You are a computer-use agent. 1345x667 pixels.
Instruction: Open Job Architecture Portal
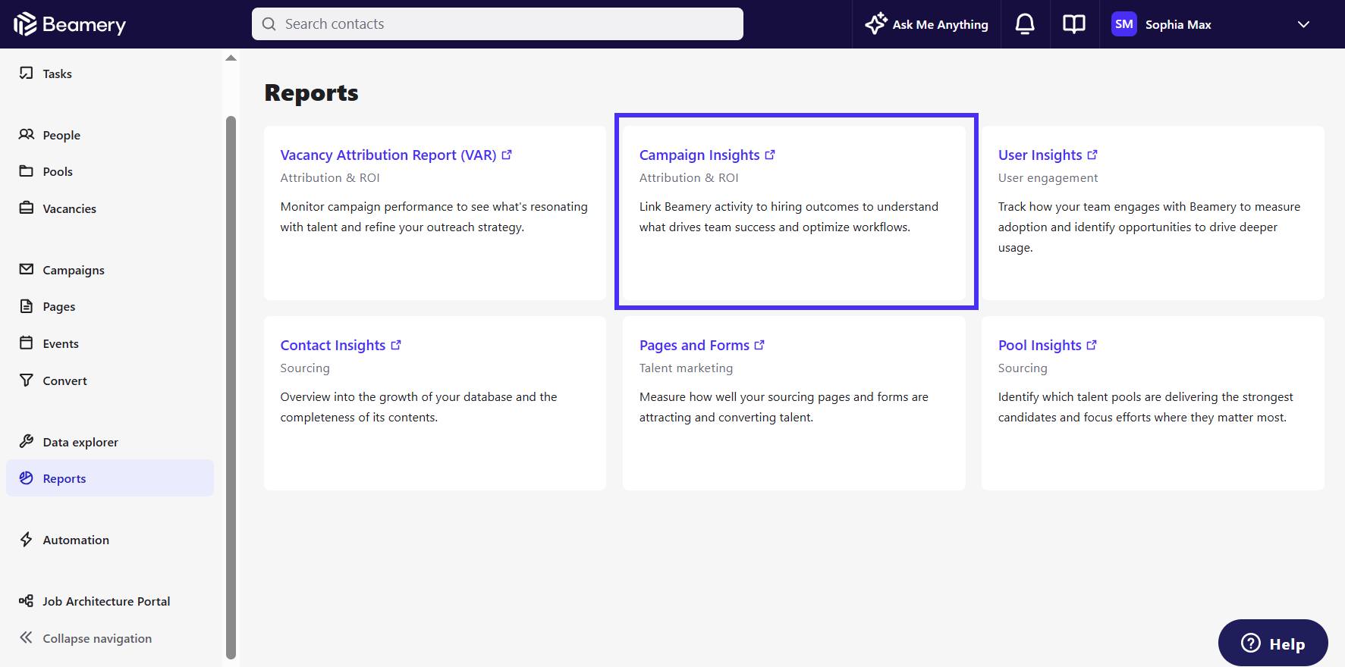point(109,601)
